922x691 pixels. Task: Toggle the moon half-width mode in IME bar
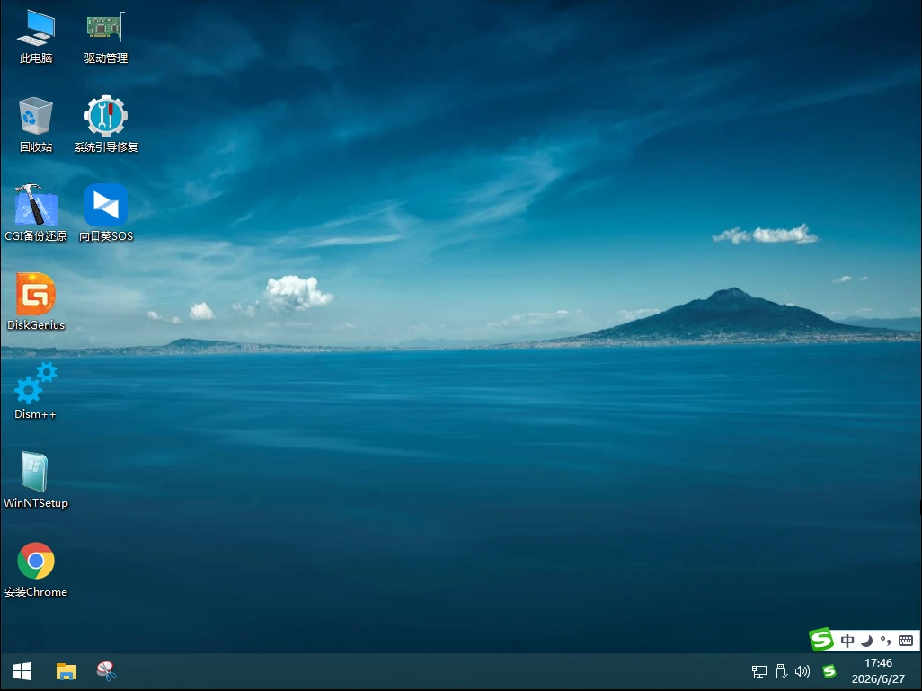click(x=866, y=641)
